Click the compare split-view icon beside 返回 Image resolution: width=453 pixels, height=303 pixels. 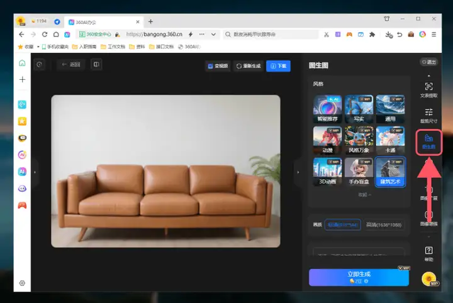[x=96, y=64]
